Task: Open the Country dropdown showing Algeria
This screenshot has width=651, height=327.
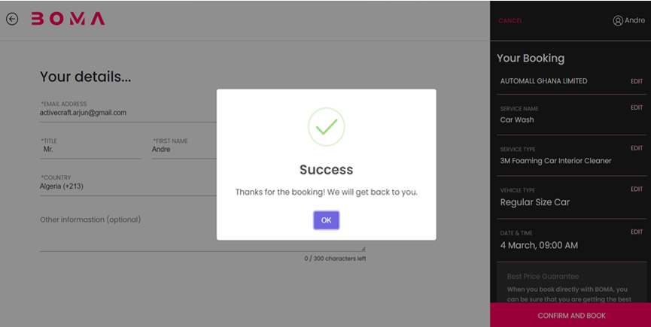Action: tap(124, 186)
